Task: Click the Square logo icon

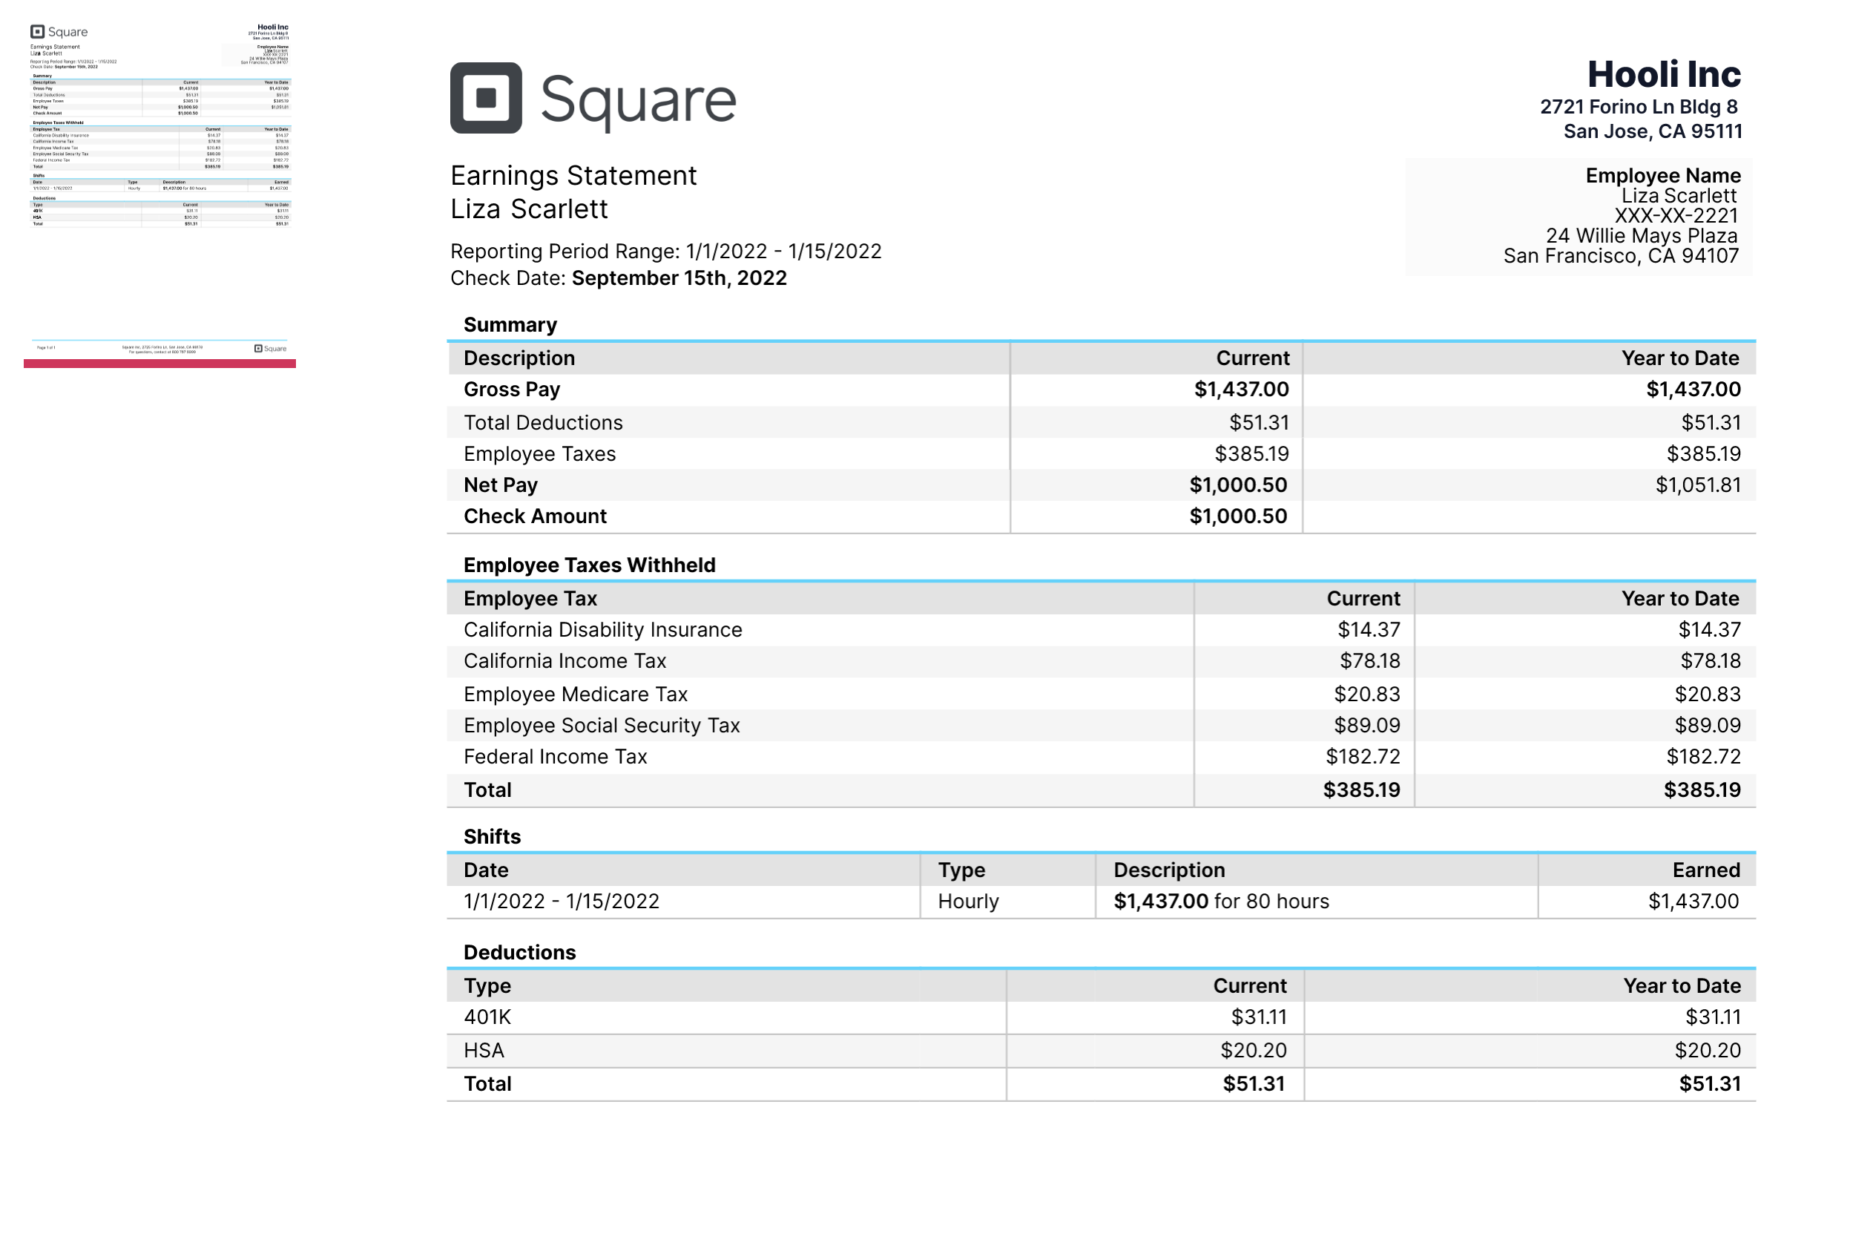Action: pyautogui.click(x=486, y=98)
